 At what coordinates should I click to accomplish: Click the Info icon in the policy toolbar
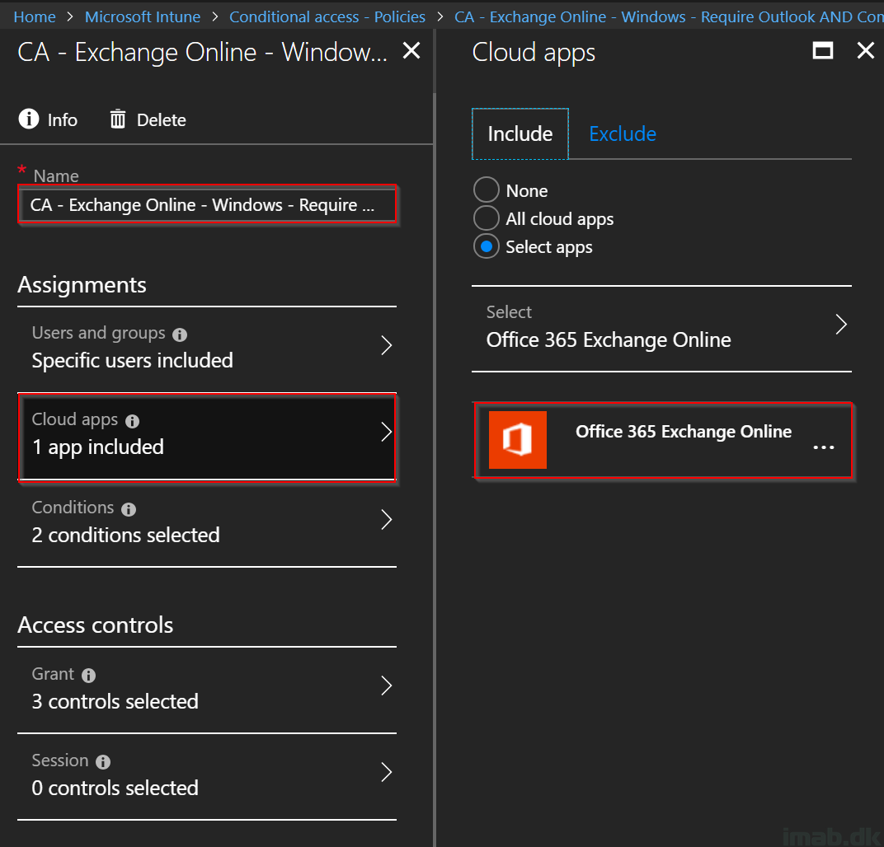pyautogui.click(x=29, y=119)
